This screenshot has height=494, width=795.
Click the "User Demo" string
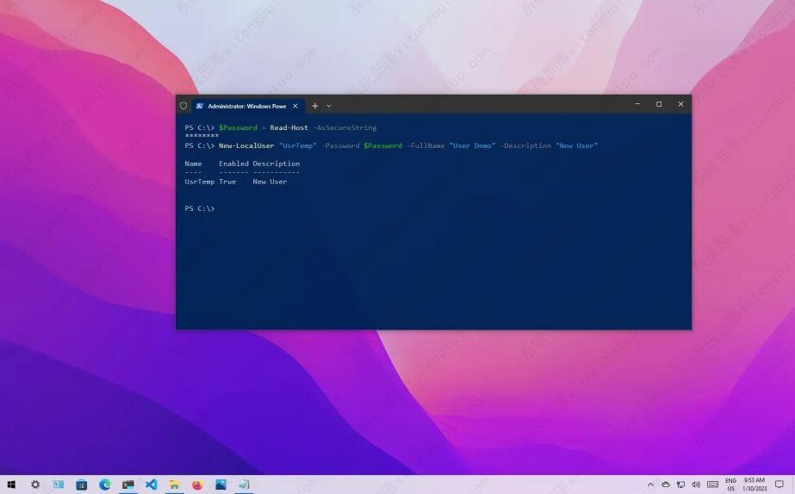point(472,145)
